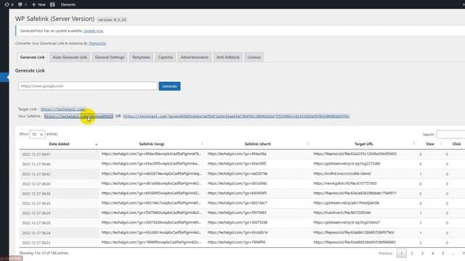This screenshot has width=465, height=261.
Task: Click the short Your Safelink URL
Action: [x=78, y=116]
